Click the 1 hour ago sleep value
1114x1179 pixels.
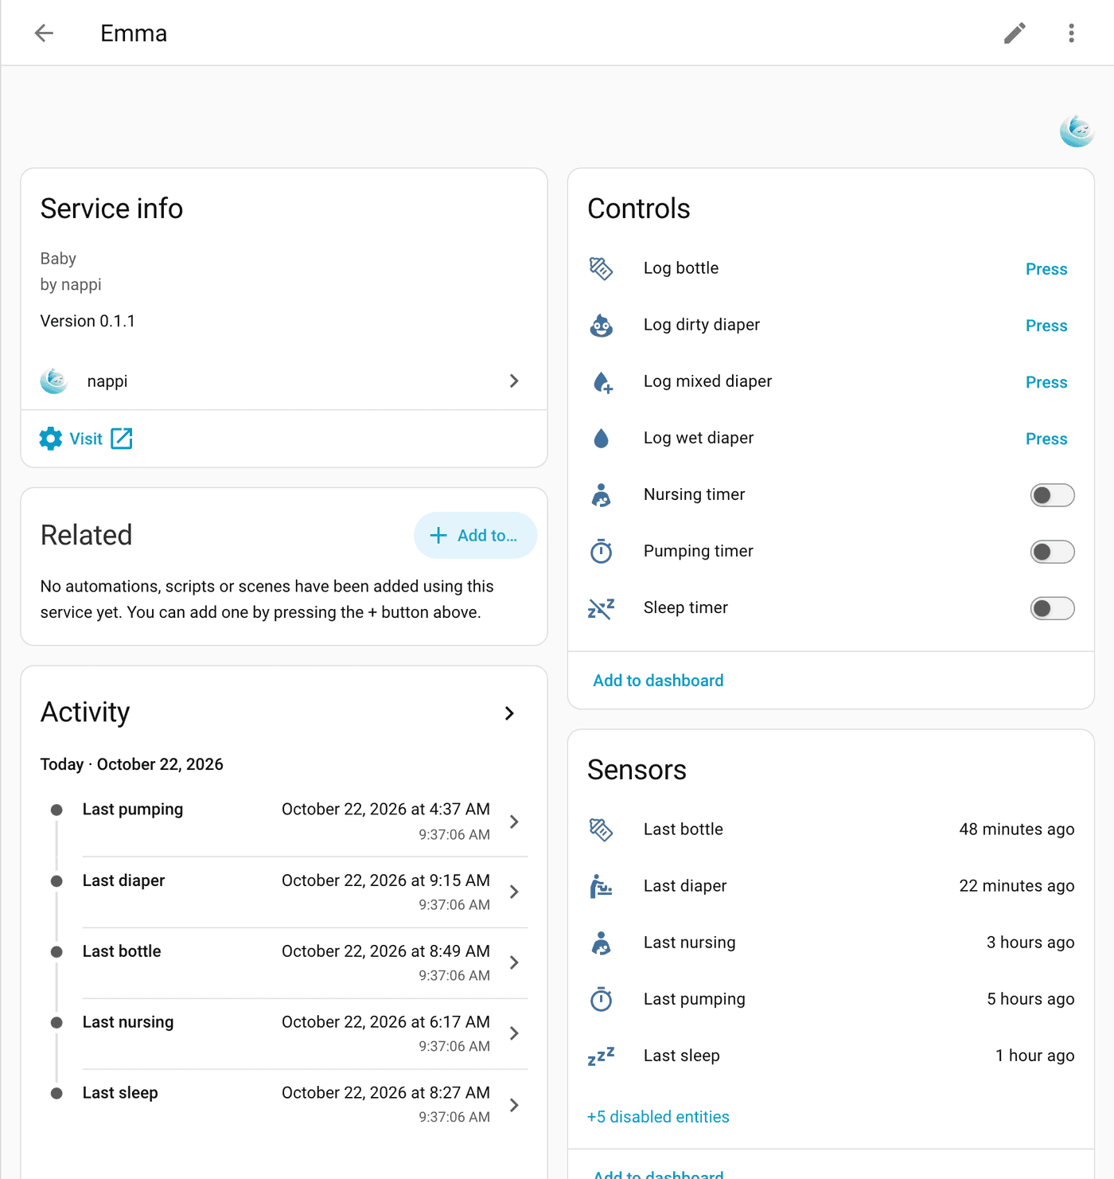1034,1056
